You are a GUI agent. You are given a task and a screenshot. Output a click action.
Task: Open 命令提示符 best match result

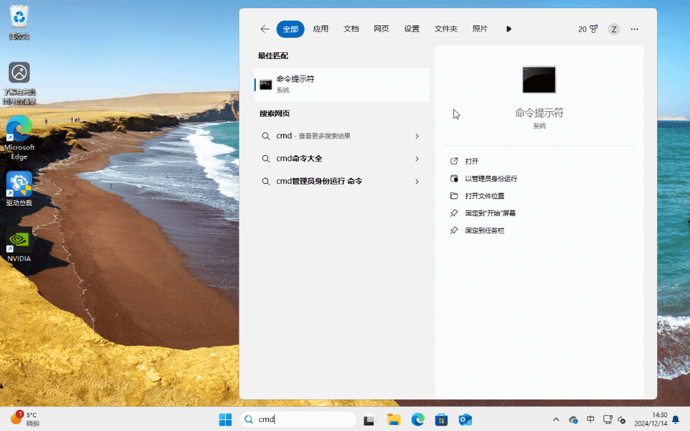point(342,84)
